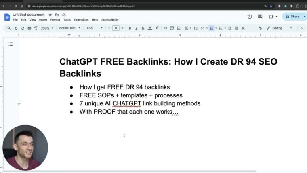Click the Share button
Viewport: 307px width, 173px height.
point(292,17)
